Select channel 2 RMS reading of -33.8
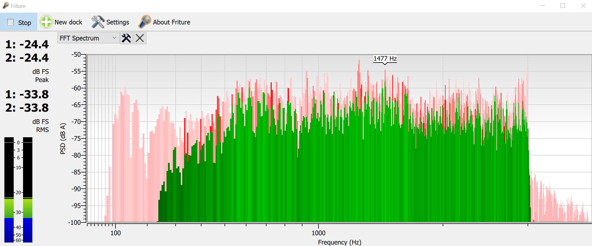The image size is (592, 246). [x=27, y=108]
